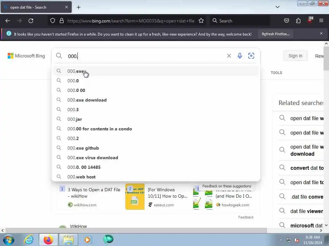Open the Windows Start button
The image size is (329, 246).
(x=9, y=240)
